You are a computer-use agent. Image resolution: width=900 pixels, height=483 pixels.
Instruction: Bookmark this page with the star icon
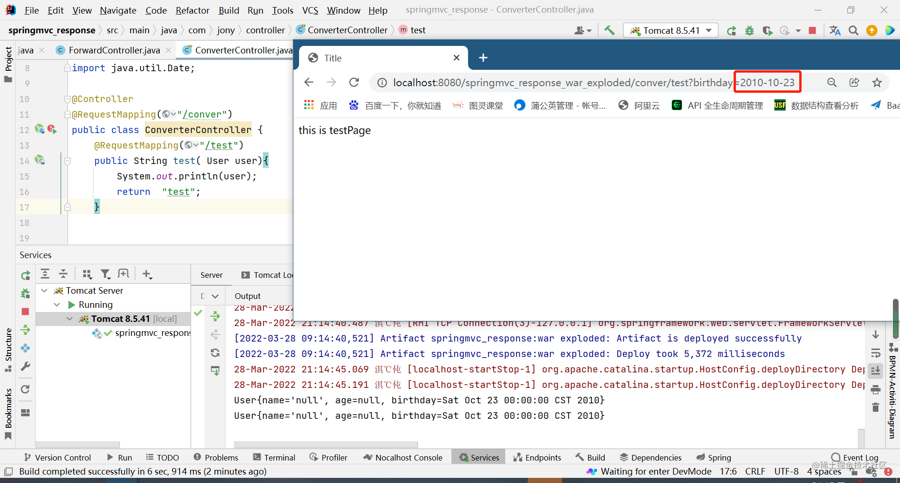click(877, 82)
